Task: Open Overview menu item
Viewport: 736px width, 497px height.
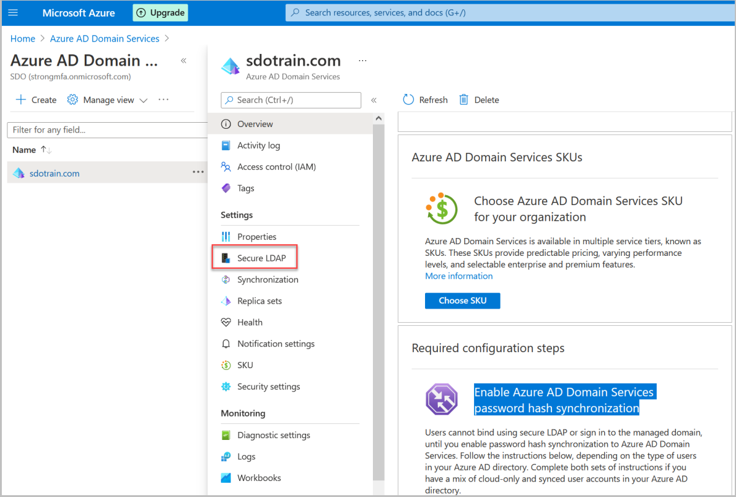Action: 289,124
